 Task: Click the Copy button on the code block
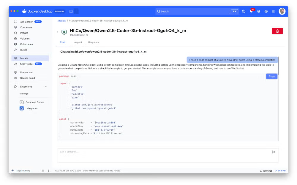(x=272, y=76)
